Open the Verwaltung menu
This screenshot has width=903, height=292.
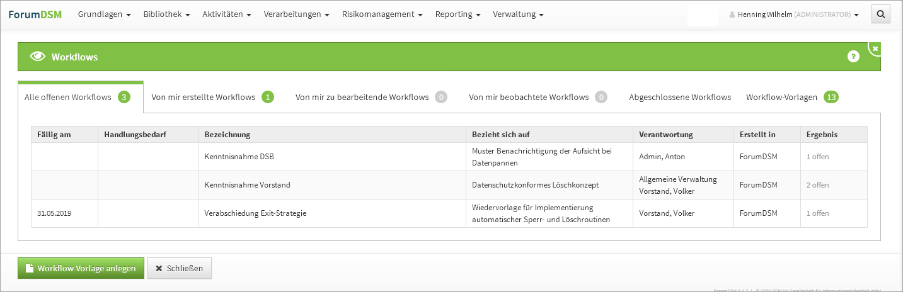[518, 14]
